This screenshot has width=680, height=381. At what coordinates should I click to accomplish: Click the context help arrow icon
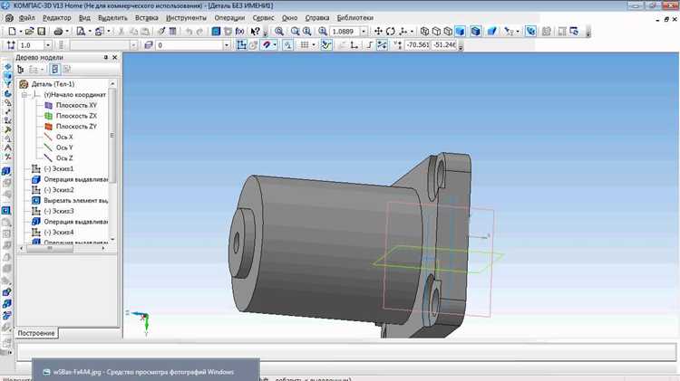(255, 31)
